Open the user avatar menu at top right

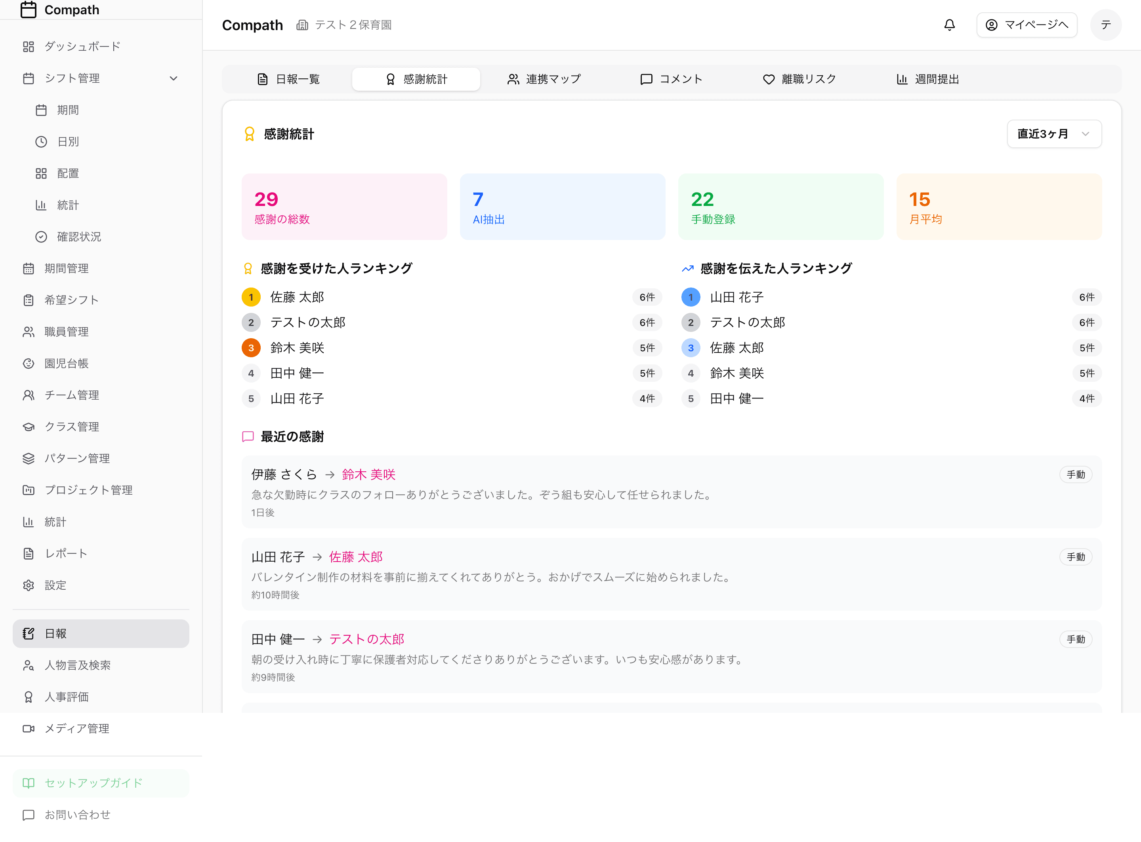pos(1106,25)
